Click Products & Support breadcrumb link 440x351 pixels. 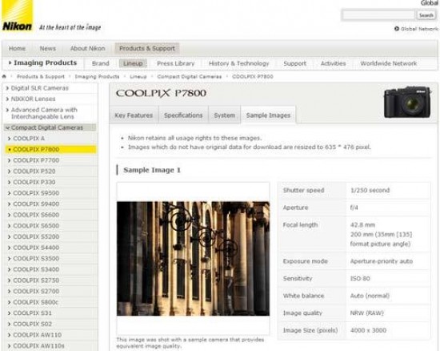tap(41, 76)
